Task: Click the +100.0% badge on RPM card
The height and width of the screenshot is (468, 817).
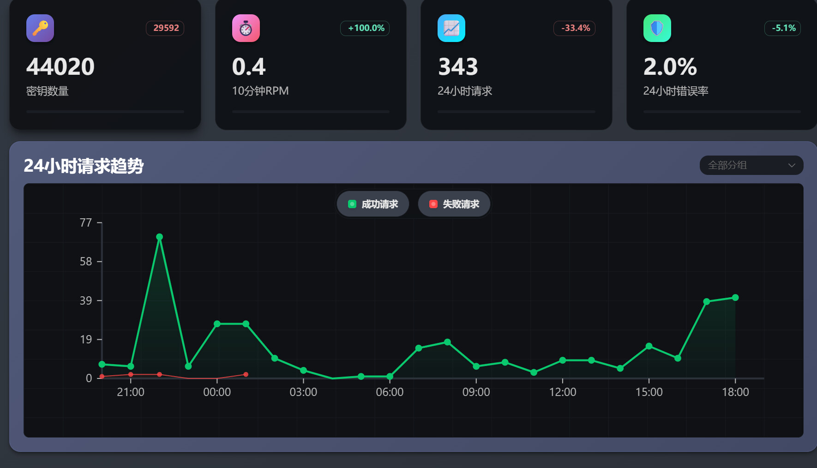Action: [365, 28]
